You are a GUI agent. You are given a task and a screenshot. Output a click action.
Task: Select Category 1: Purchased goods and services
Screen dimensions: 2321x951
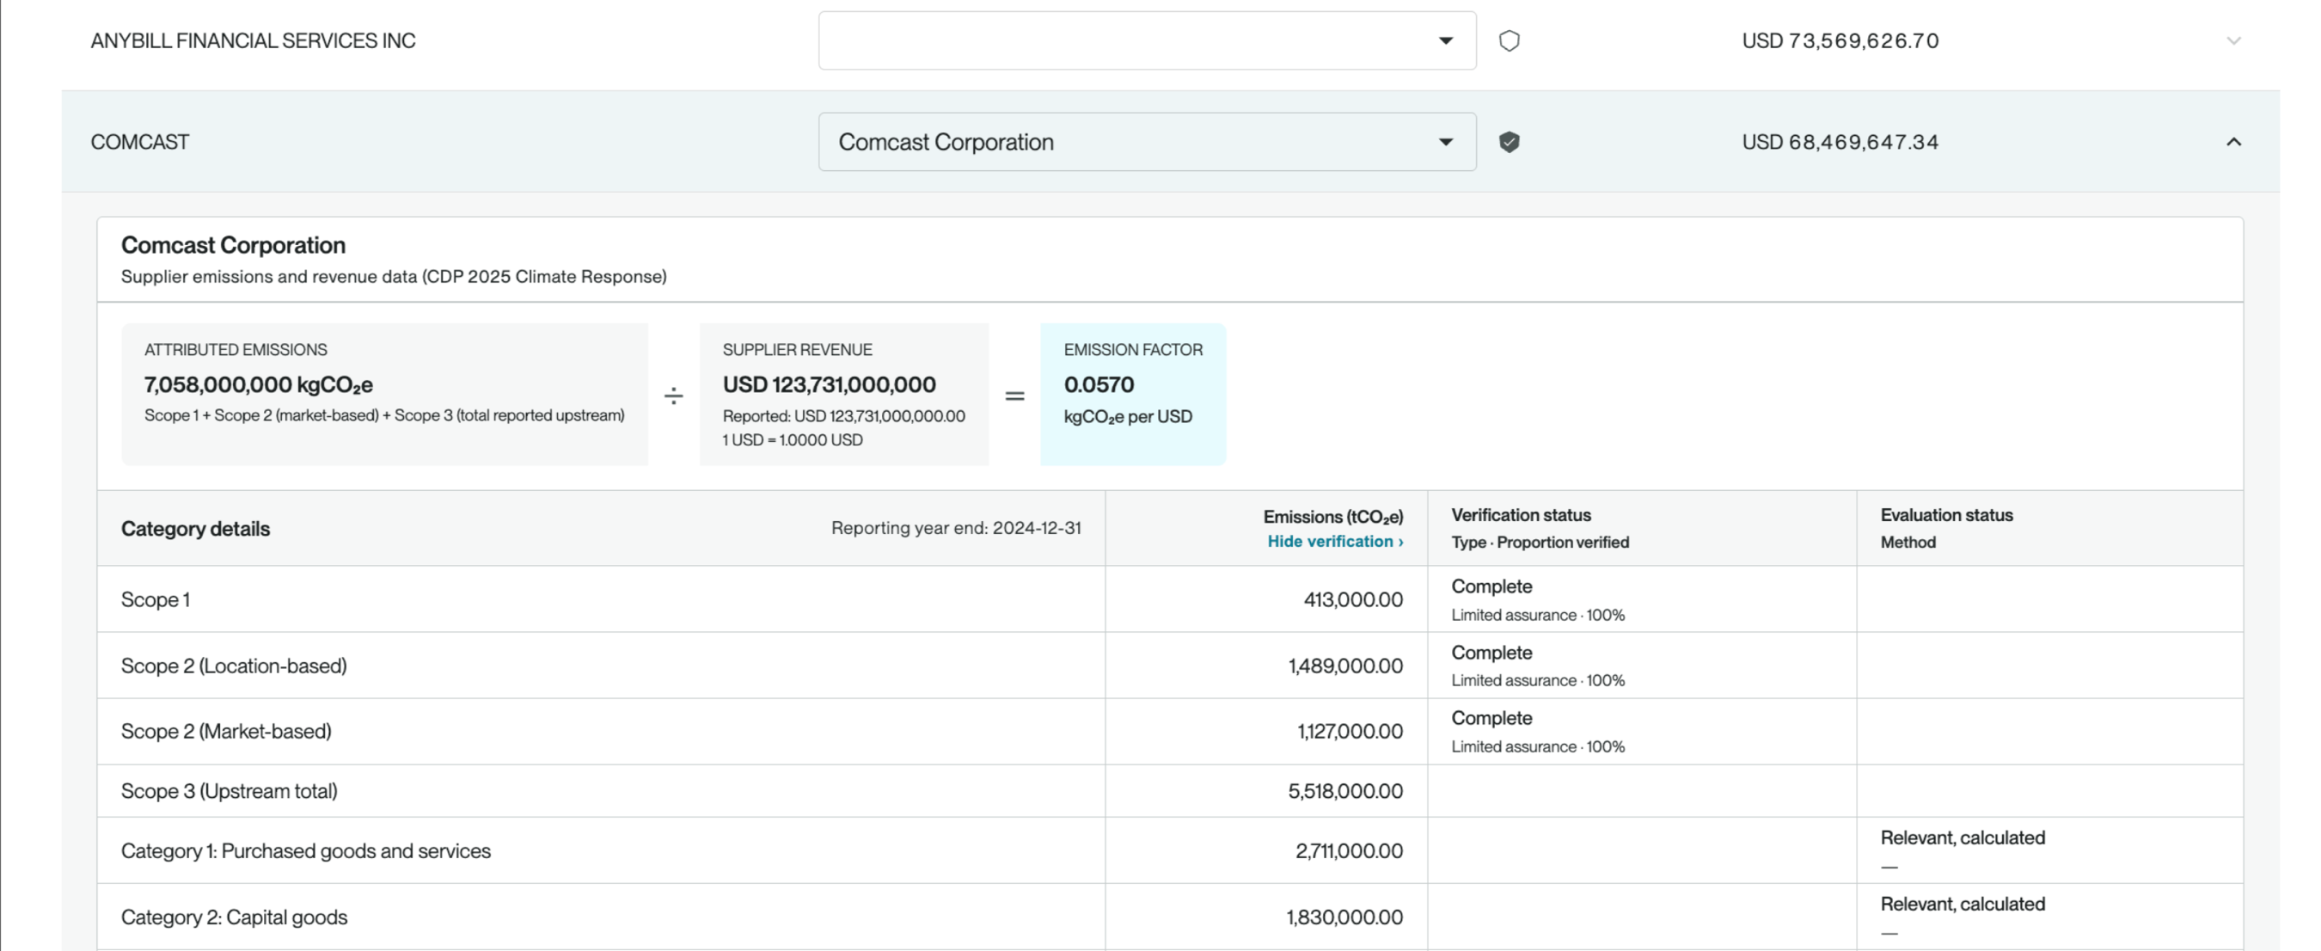(306, 851)
